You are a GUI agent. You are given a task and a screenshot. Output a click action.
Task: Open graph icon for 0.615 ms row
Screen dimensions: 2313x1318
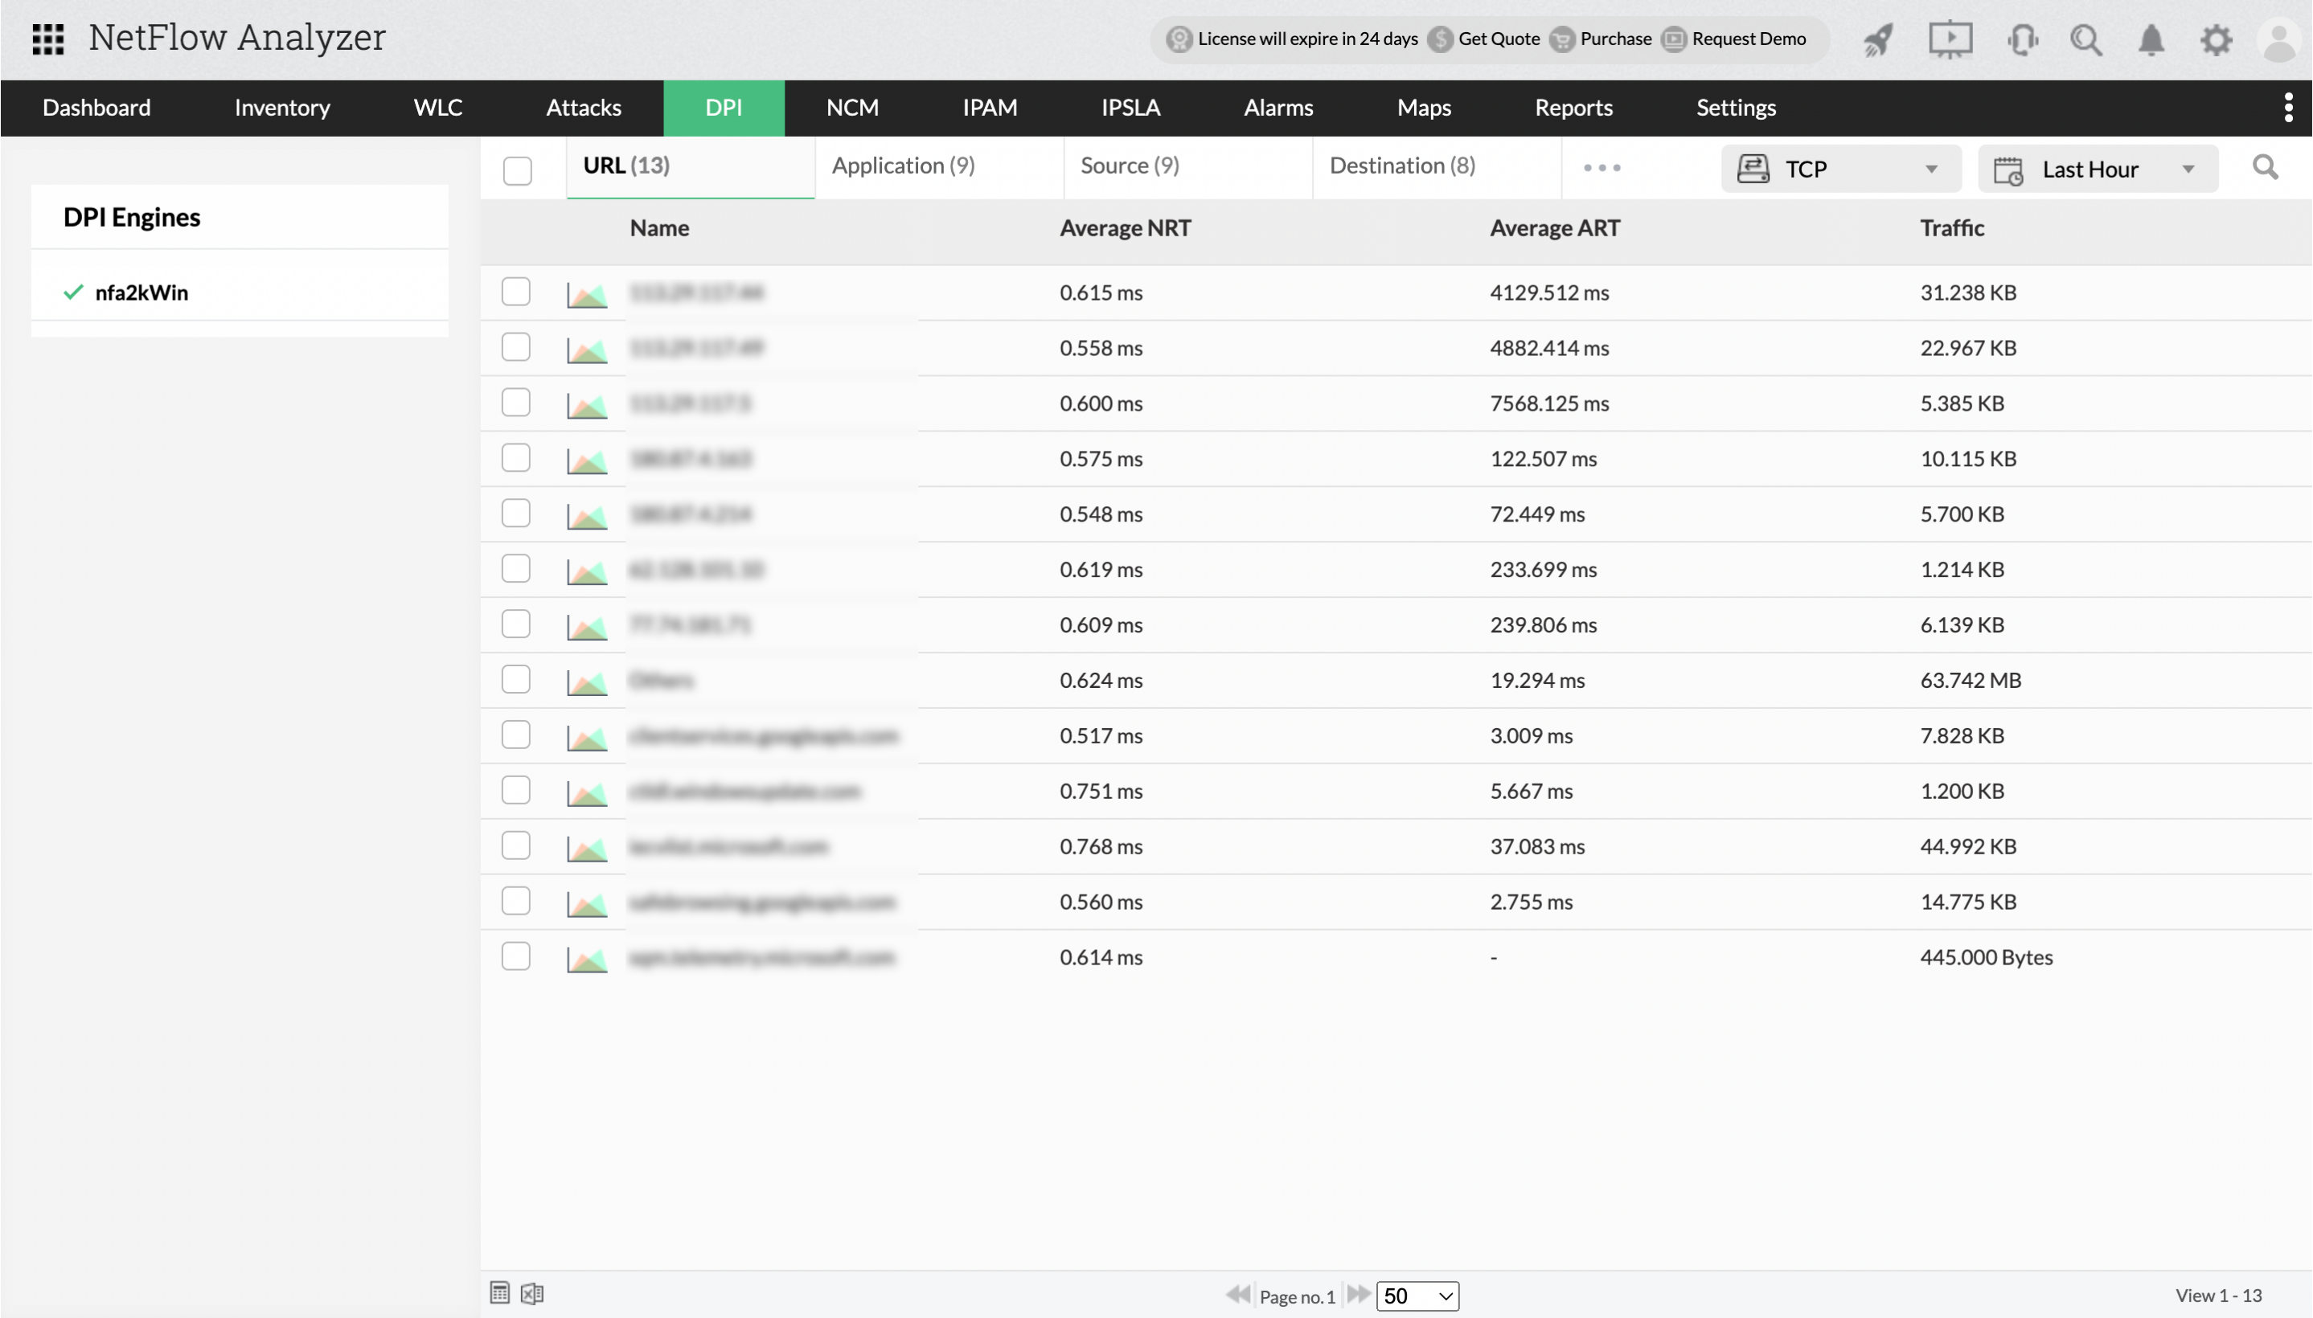coord(587,294)
